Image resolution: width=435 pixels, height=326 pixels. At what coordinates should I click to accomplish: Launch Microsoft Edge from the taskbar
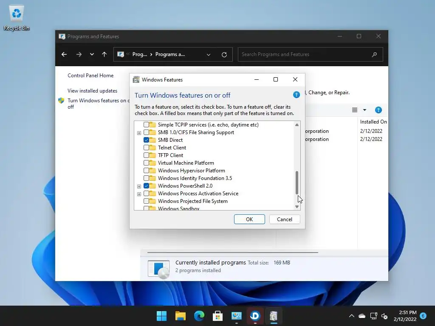tap(199, 316)
